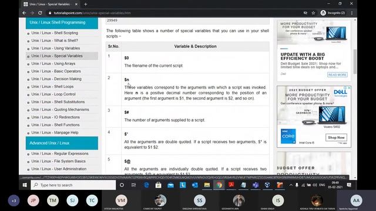Open Unix / Linux - Shell Substitutions link

click(x=58, y=101)
